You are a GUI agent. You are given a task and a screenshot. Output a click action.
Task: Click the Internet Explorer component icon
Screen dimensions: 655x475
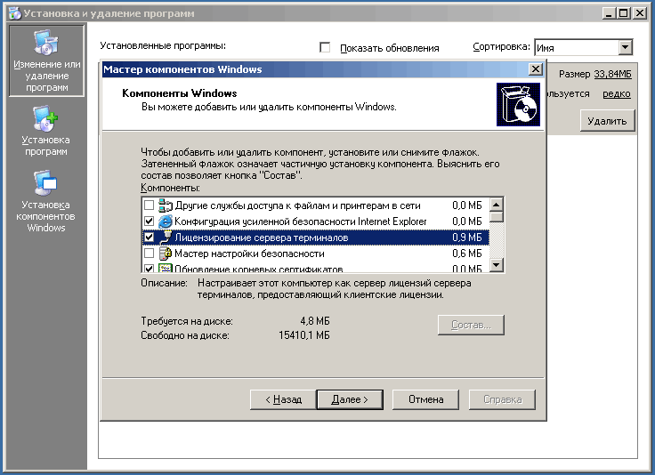click(166, 221)
